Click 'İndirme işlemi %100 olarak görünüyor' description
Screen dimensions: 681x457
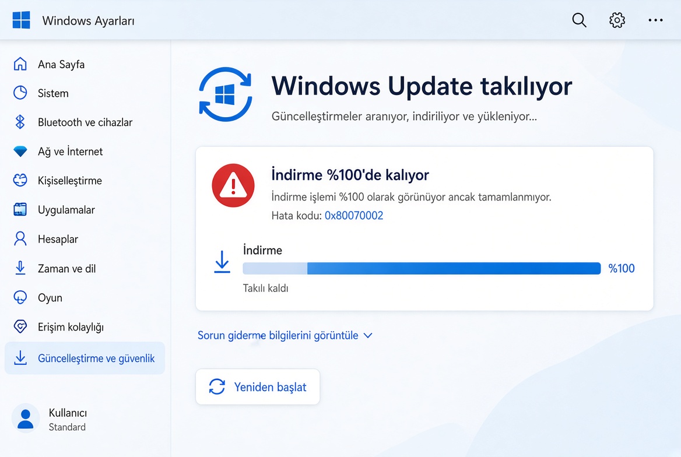[x=411, y=197]
